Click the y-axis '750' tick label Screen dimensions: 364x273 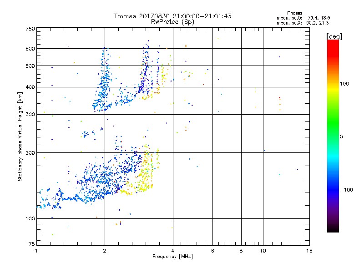pyautogui.click(x=30, y=29)
